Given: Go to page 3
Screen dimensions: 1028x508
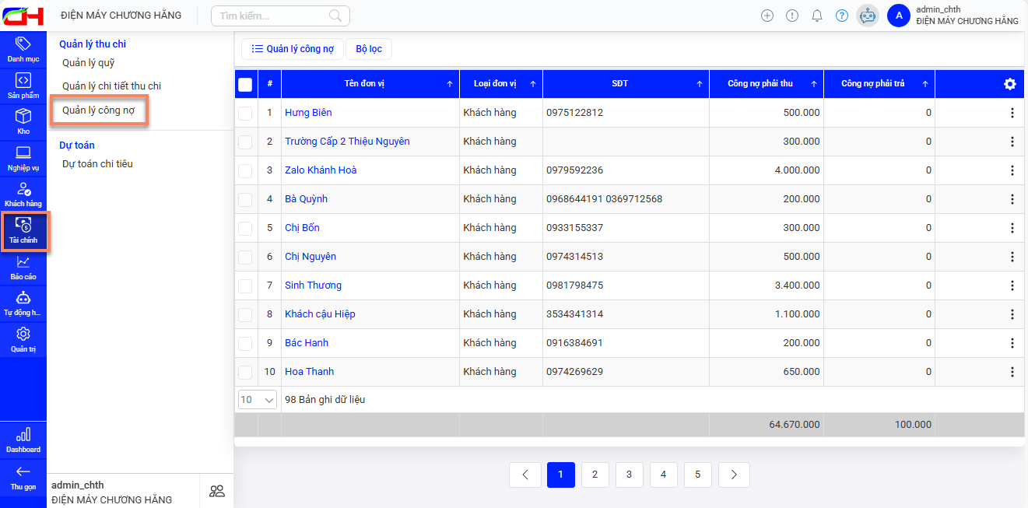Looking at the screenshot, I should click(630, 475).
